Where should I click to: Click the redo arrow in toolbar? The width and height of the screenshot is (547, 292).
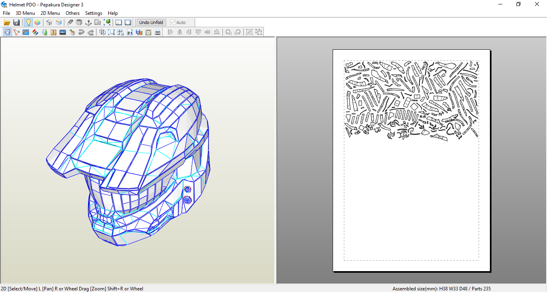(x=90, y=32)
